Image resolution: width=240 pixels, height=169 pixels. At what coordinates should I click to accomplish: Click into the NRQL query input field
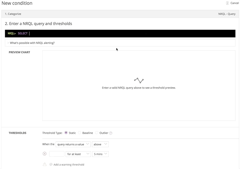tap(131, 33)
